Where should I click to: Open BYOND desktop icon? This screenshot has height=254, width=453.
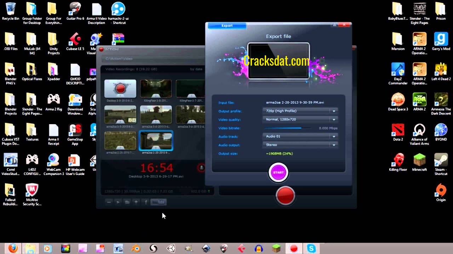click(441, 132)
